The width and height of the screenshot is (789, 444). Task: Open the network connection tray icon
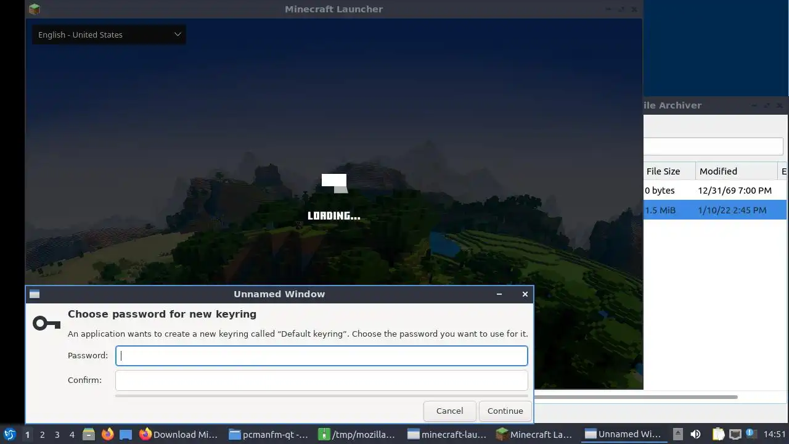735,434
